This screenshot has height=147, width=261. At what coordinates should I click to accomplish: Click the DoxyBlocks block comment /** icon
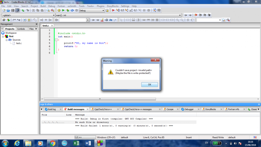[14, 20]
